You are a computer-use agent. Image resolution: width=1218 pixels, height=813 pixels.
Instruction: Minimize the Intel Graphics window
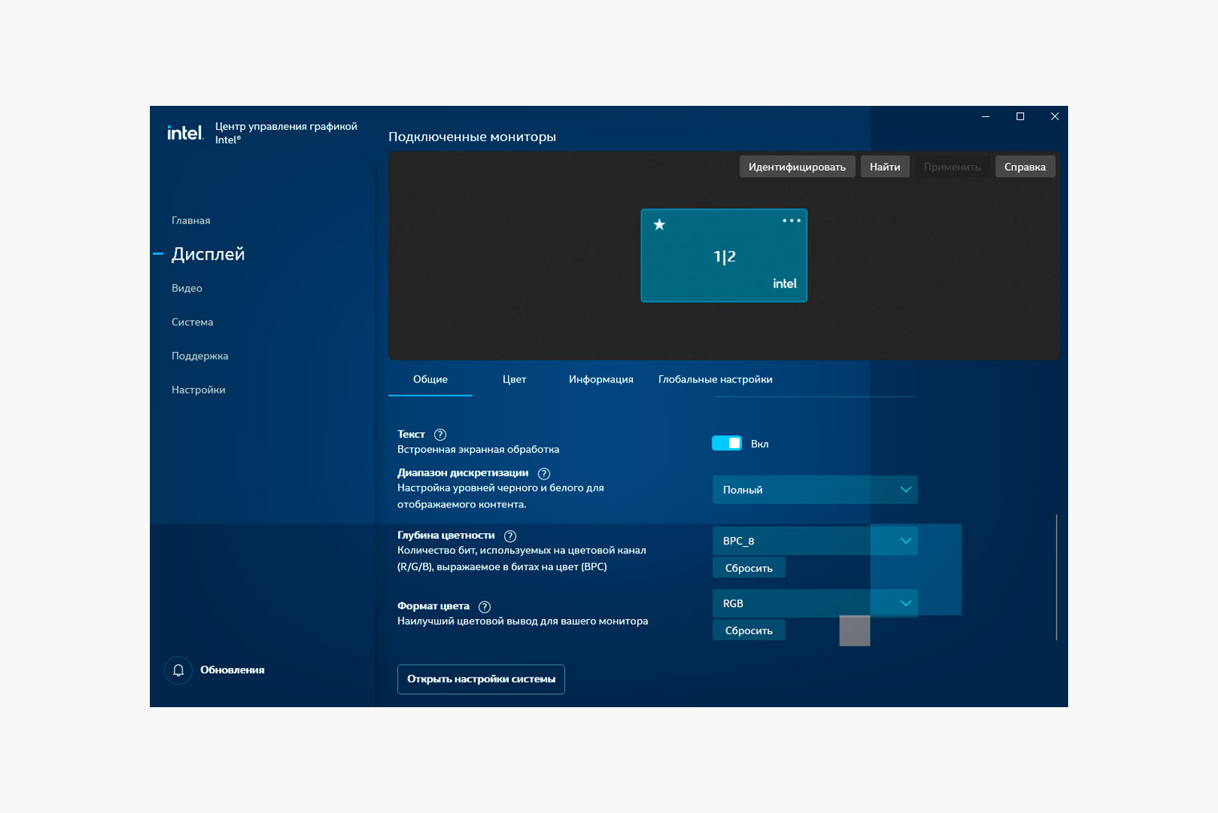tap(986, 116)
